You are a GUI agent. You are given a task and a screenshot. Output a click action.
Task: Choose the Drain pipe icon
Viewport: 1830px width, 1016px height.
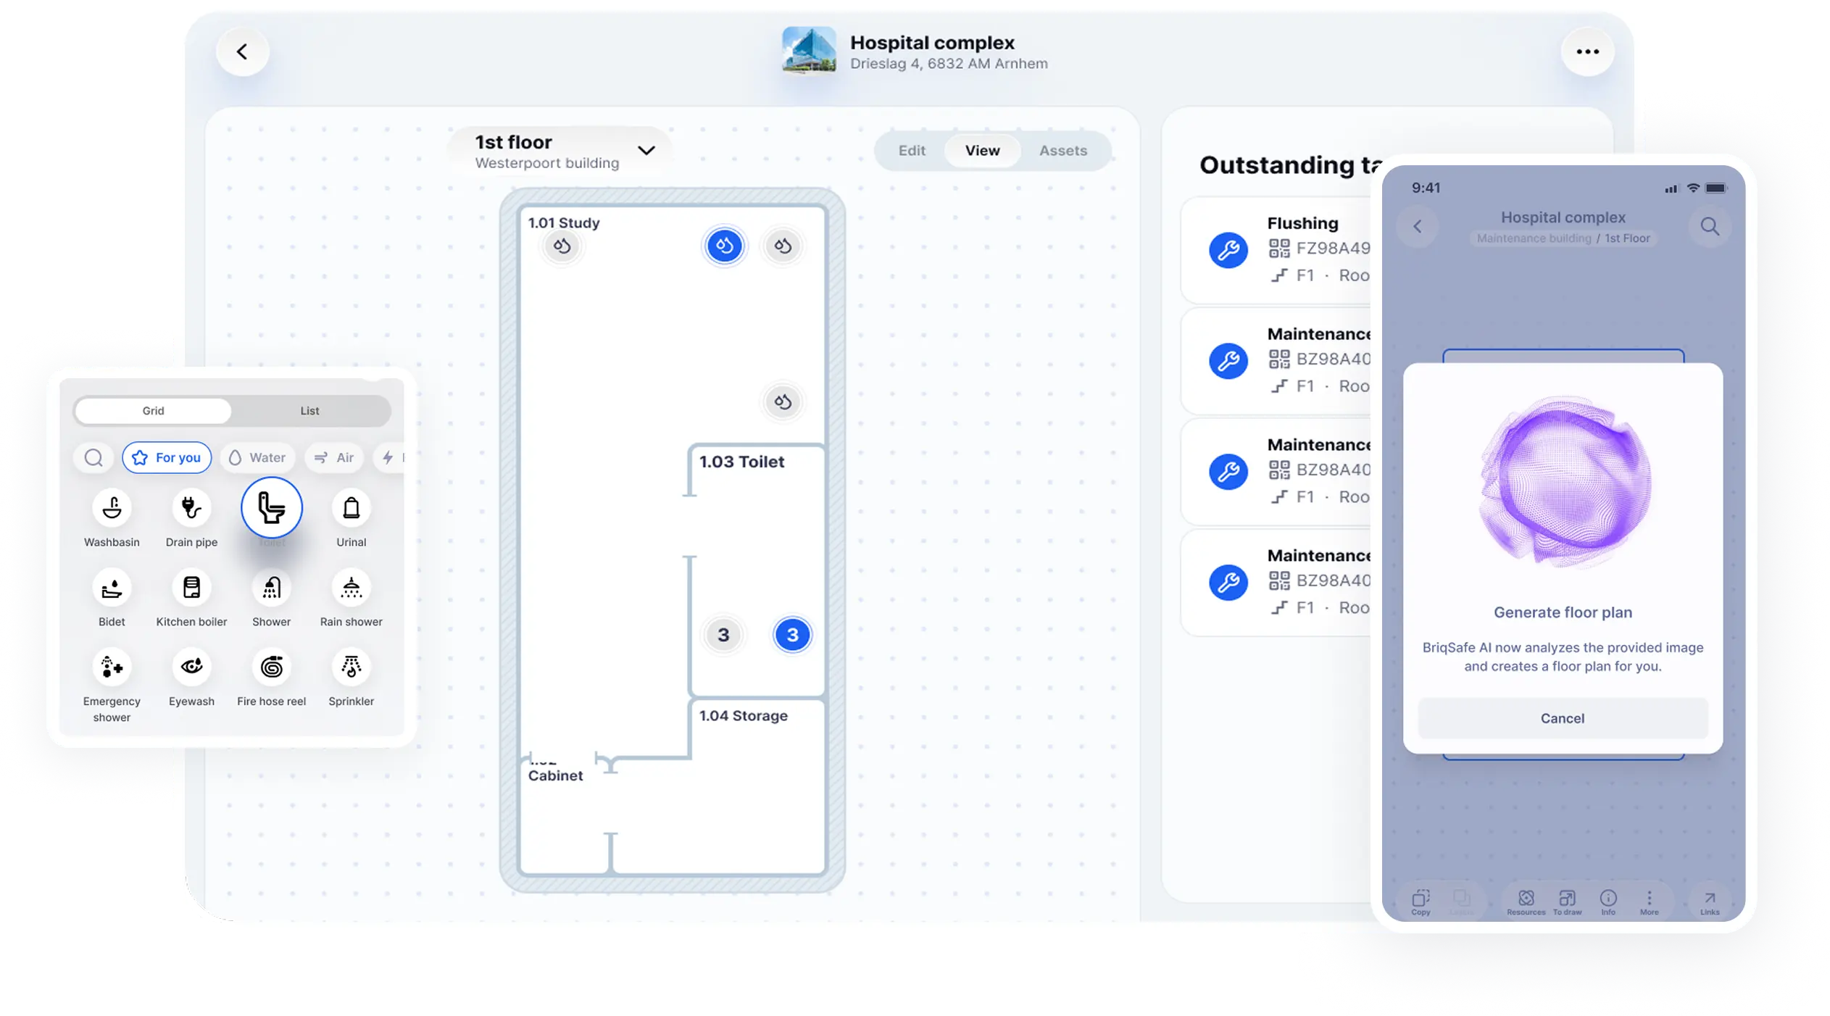191,508
